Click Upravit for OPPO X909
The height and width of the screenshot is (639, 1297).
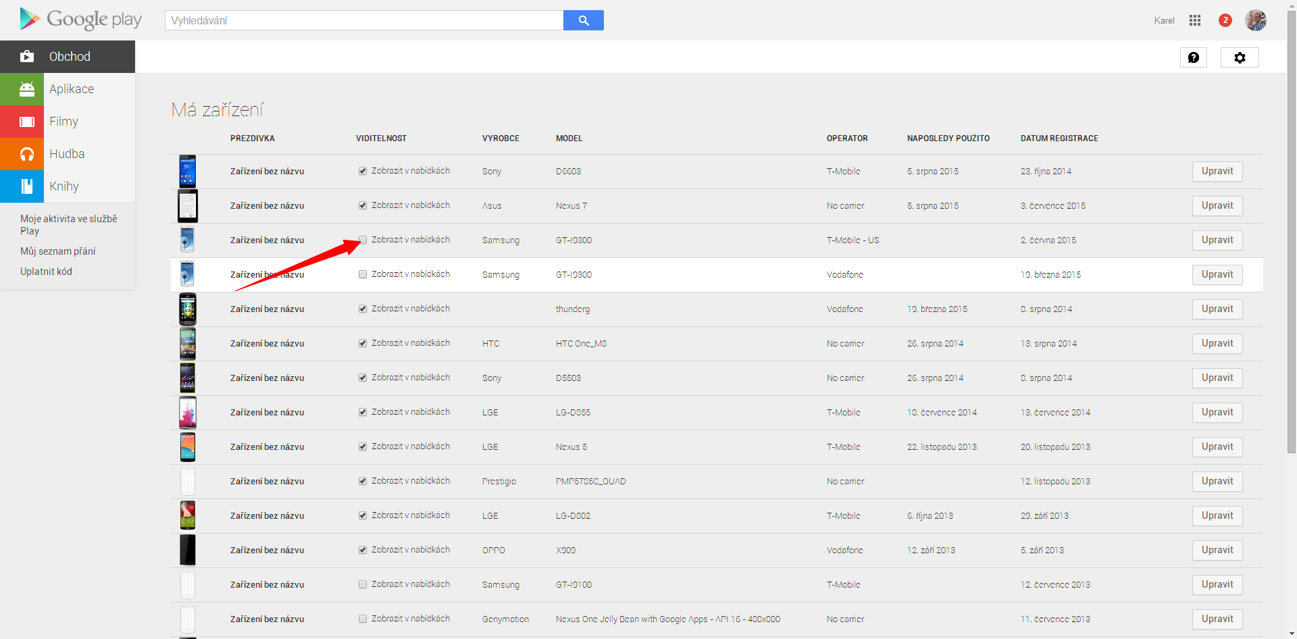(x=1217, y=551)
